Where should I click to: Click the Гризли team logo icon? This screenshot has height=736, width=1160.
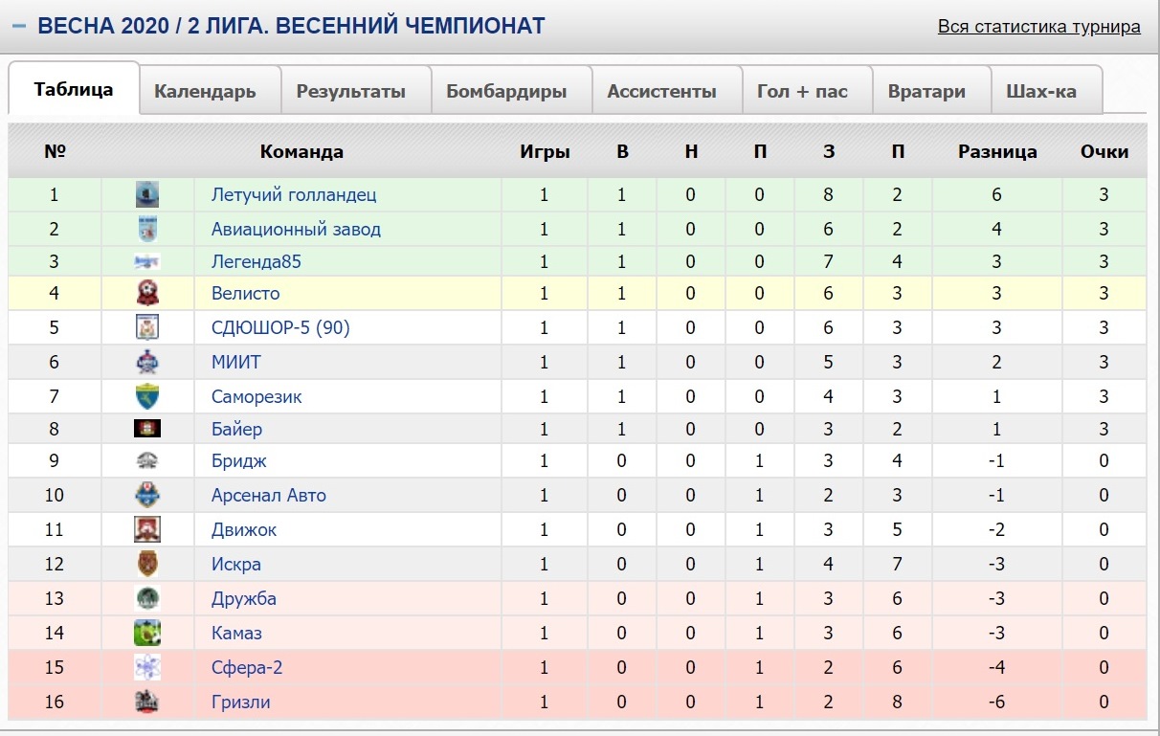tap(147, 702)
